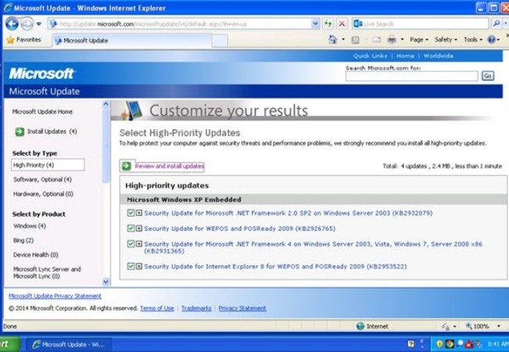Click the Microsoft Update taskbar button
This screenshot has width=509, height=352.
click(69, 344)
